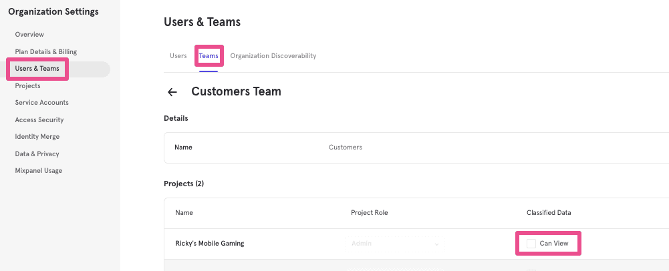
Task: Go to Identity Merge settings
Action: [37, 137]
